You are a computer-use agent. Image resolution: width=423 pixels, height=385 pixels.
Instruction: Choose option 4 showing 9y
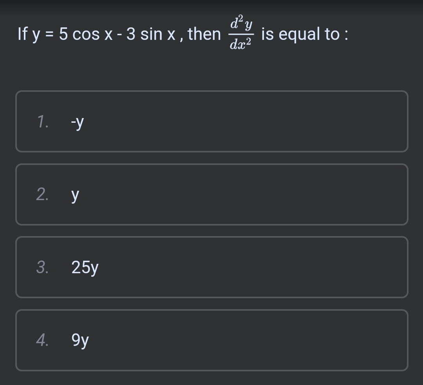coord(211,340)
